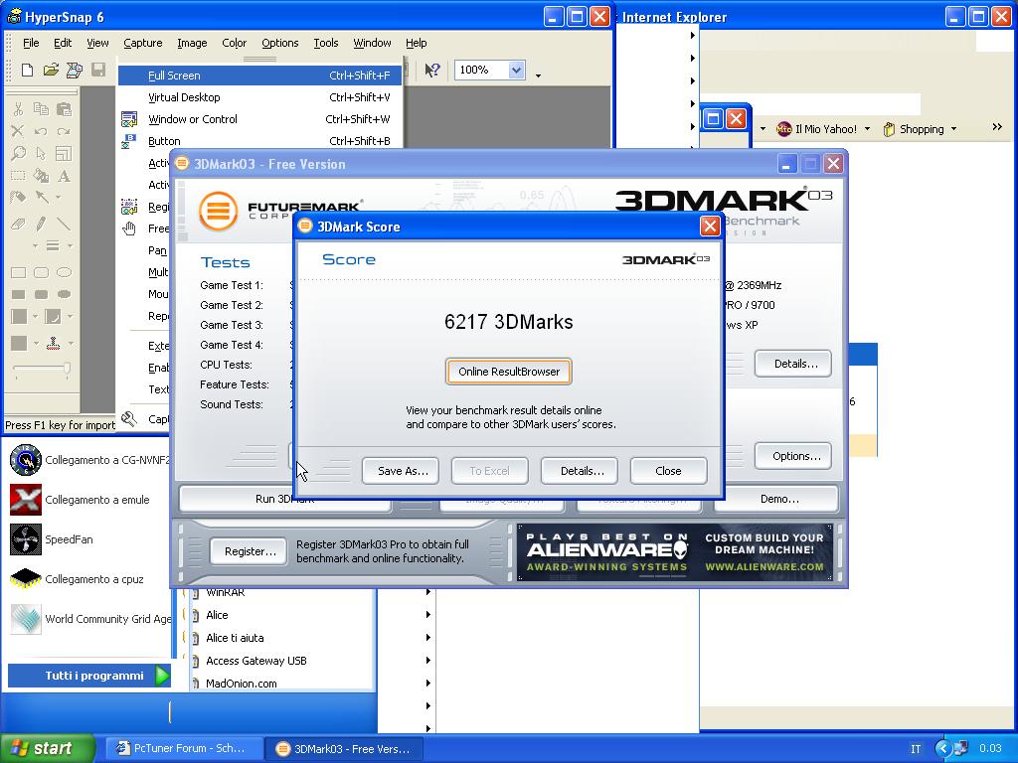The height and width of the screenshot is (763, 1018).
Task: Select the scissors Cut tool in HyperSnap
Action: tap(18, 109)
